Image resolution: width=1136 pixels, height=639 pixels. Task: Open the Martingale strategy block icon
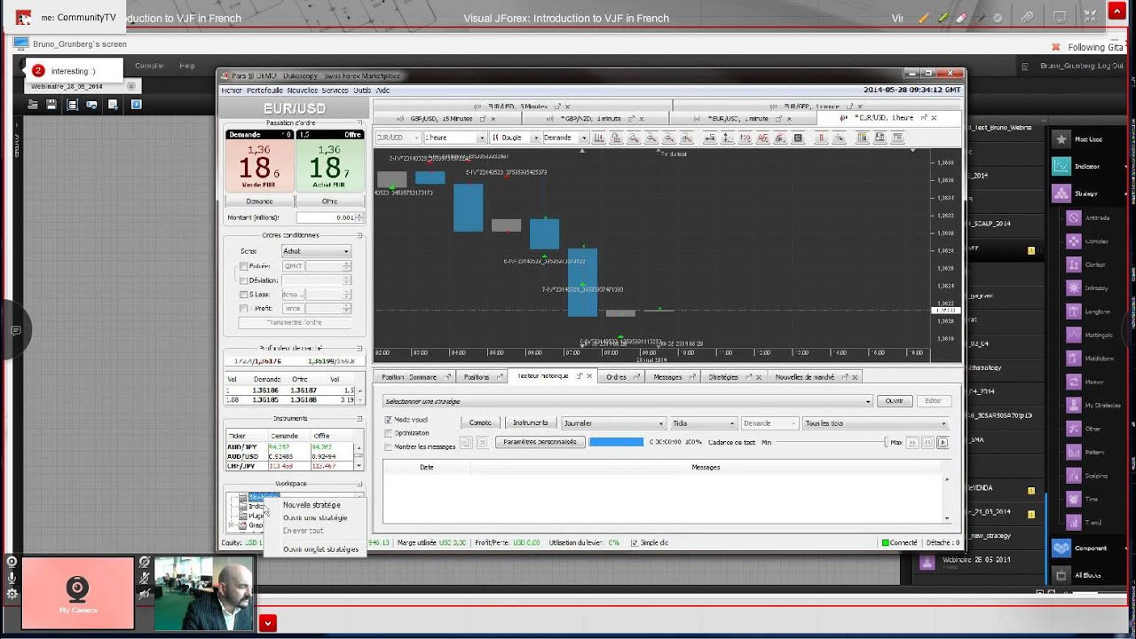(1074, 335)
